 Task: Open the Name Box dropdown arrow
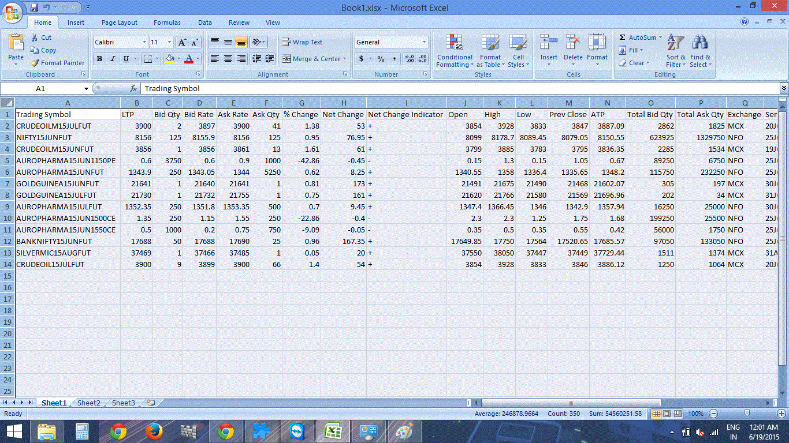coord(86,89)
